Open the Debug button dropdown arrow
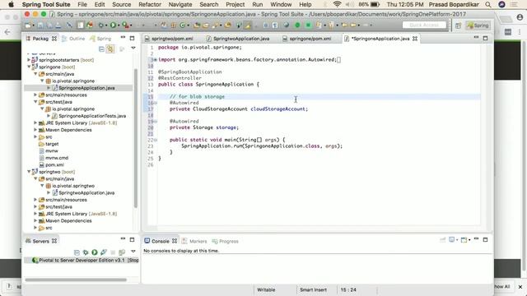This screenshot has height=296, width=527. 105,25
